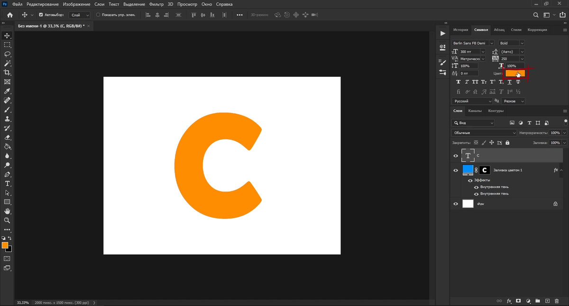Switch to the Абзац tab

(x=499, y=30)
